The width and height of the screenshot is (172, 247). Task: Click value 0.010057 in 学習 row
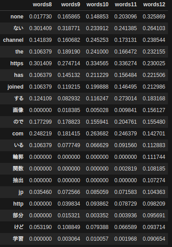point(97,239)
